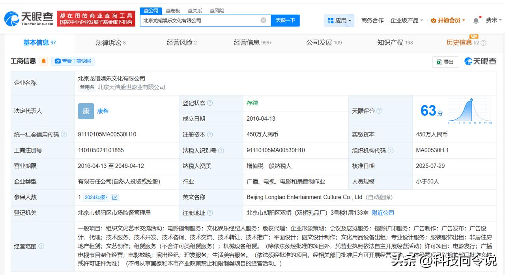Open notifications bell icon

(476, 21)
